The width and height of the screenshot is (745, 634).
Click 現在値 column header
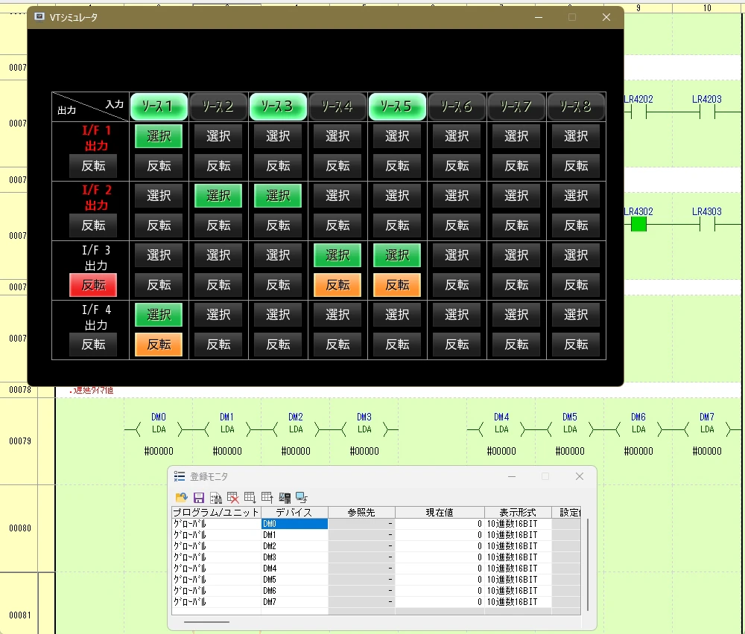pyautogui.click(x=440, y=512)
